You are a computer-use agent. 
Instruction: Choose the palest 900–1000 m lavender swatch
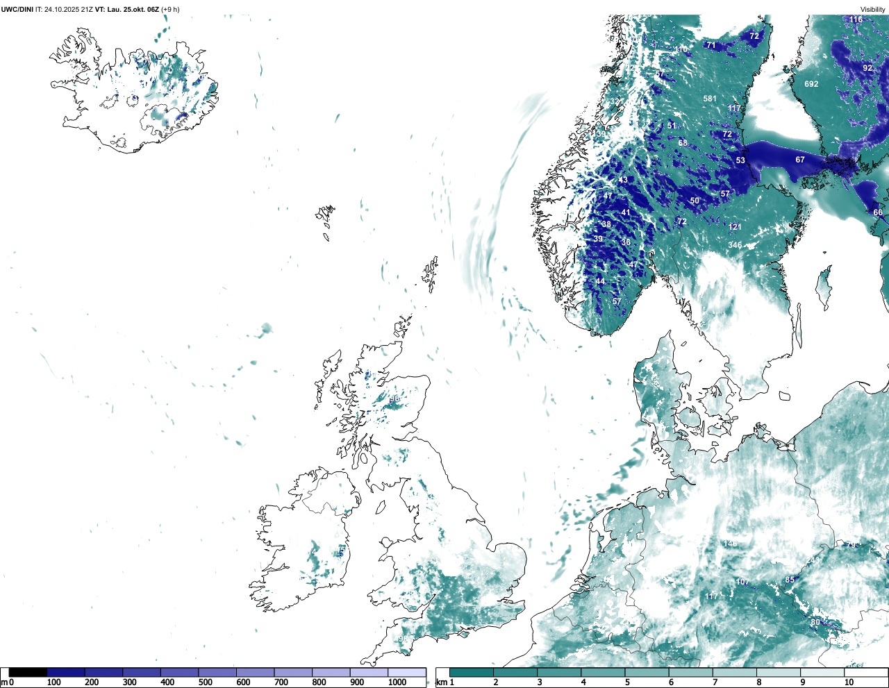pyautogui.click(x=369, y=673)
